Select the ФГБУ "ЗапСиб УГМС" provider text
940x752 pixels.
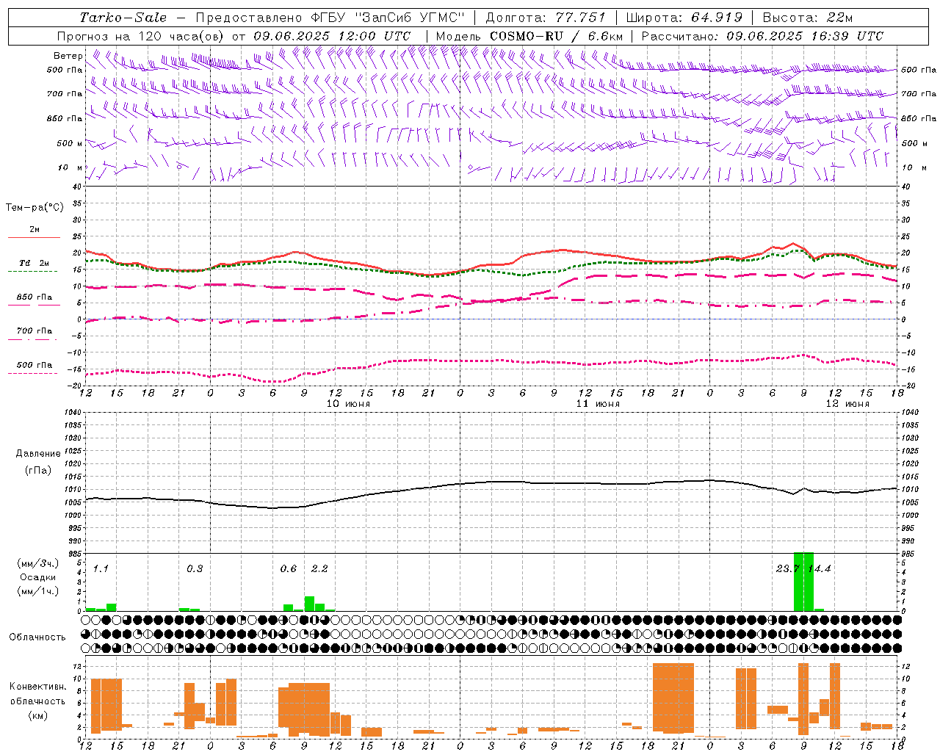click(387, 18)
